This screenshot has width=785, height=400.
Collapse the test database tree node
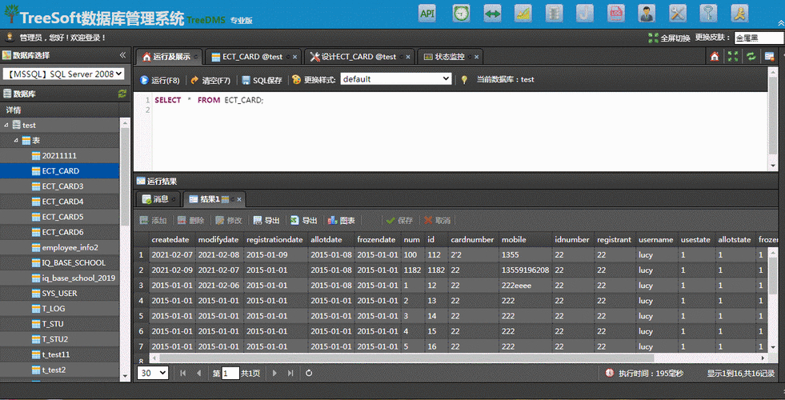tap(6, 126)
